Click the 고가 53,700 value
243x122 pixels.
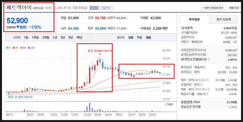tap(100, 18)
